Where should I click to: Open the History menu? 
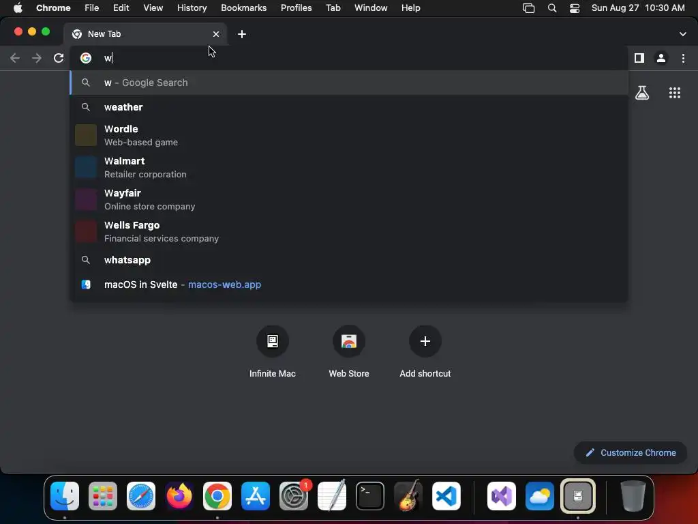click(x=192, y=8)
